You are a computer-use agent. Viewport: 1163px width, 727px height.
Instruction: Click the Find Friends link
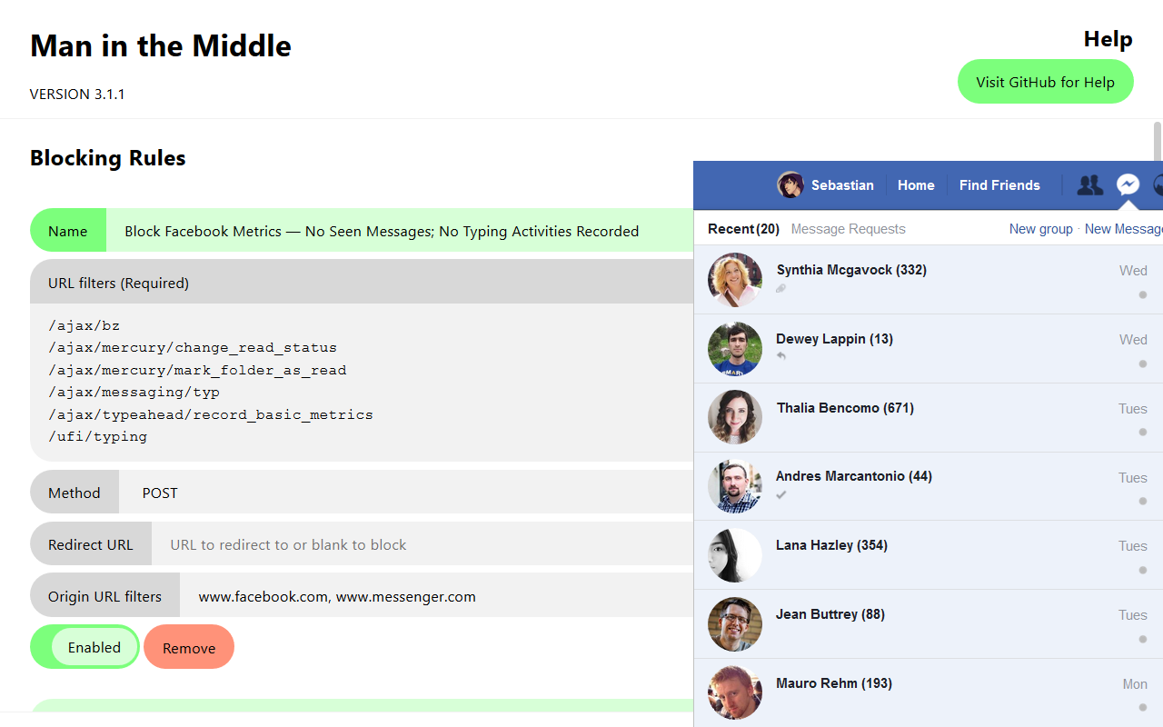999,185
